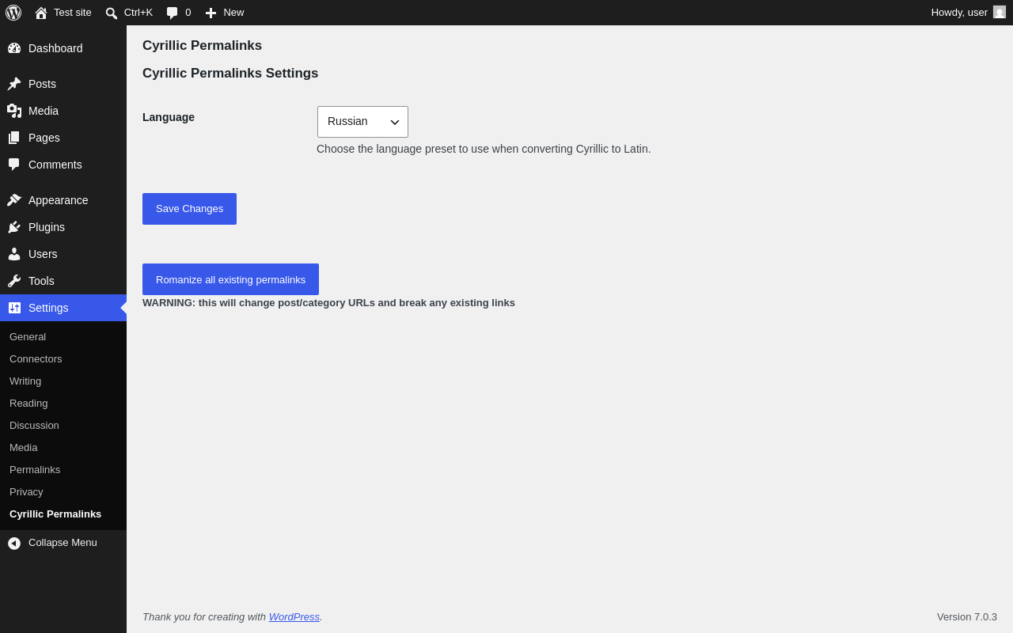This screenshot has height=633, width=1013.
Task: Click the Tools wrench icon
Action: pos(14,281)
